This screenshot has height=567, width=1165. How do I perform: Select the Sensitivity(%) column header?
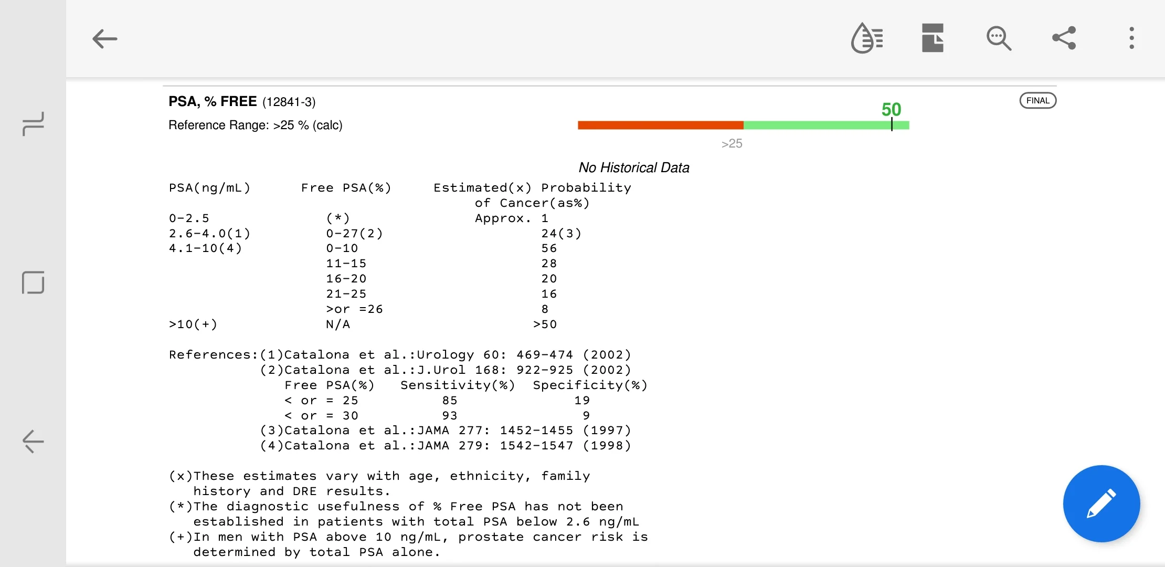click(x=458, y=385)
